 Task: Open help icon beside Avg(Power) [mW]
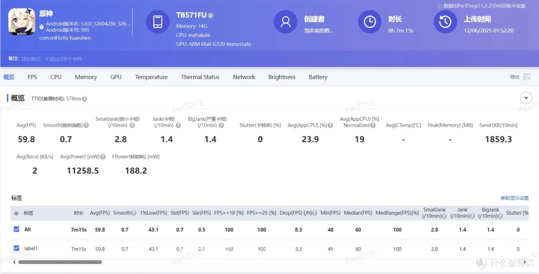[103, 157]
